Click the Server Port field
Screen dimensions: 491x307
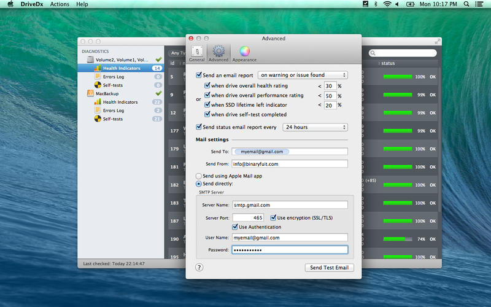click(248, 218)
